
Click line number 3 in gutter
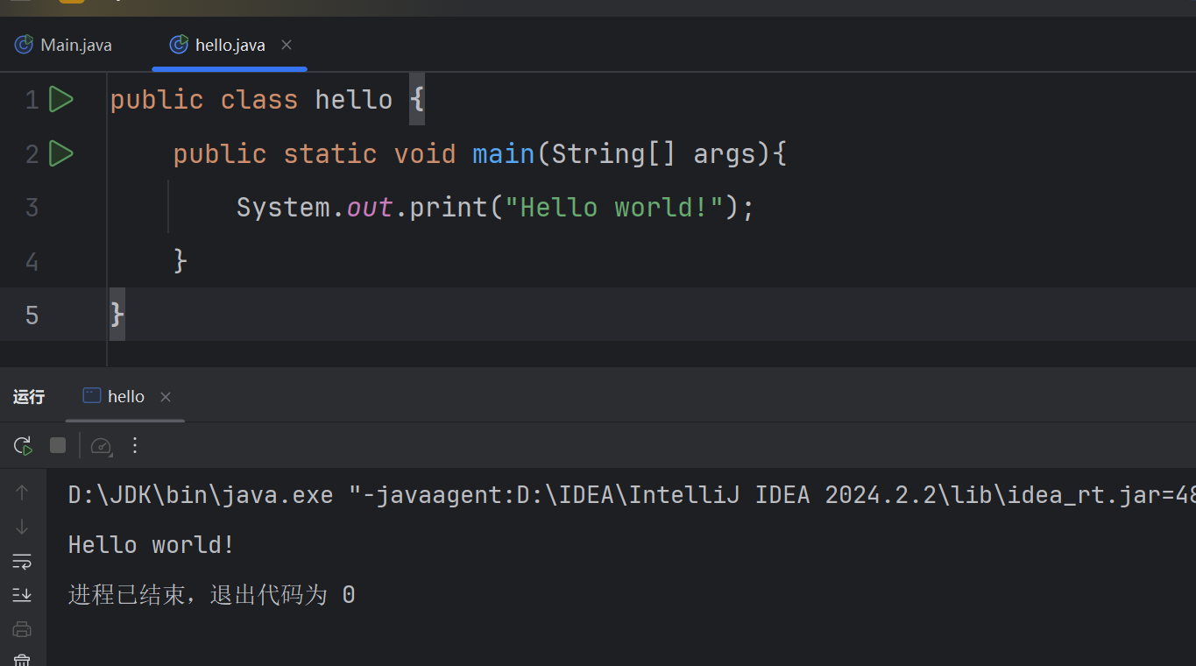click(x=32, y=208)
